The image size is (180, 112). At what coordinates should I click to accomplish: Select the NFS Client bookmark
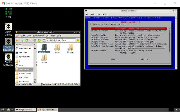[x=24, y=81]
